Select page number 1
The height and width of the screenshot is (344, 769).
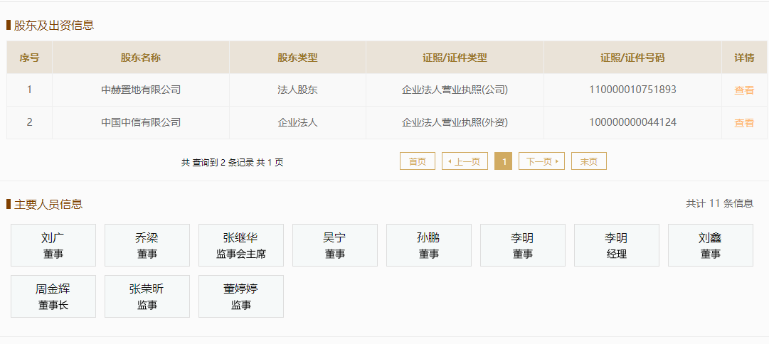[x=503, y=161]
